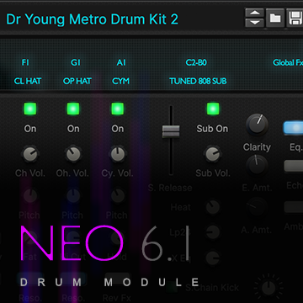Adjust the Lp24 knob
Image resolution: width=303 pixels, height=303 pixels.
(213, 231)
